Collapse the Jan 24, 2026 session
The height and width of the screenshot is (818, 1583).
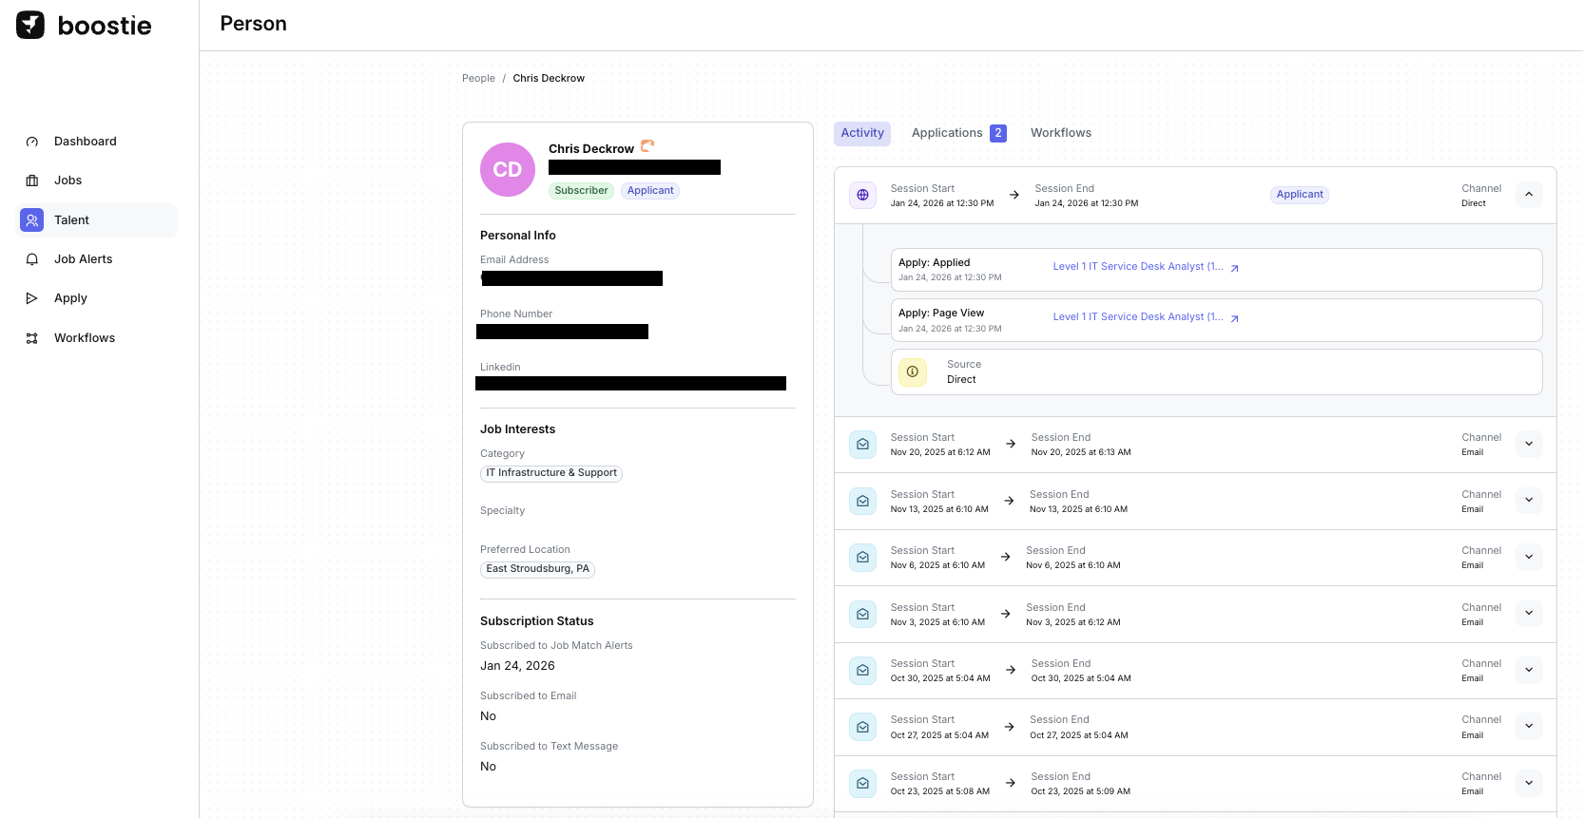(x=1528, y=195)
